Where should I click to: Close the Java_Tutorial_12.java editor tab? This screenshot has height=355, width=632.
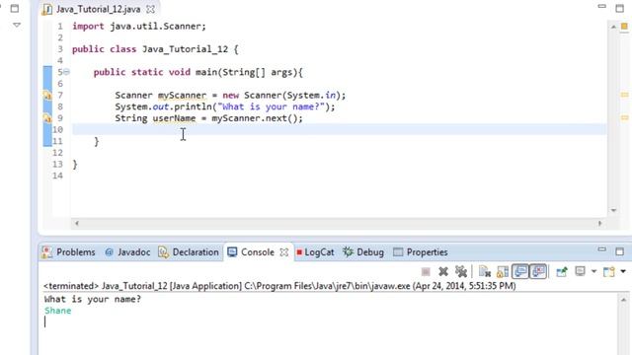click(x=150, y=9)
